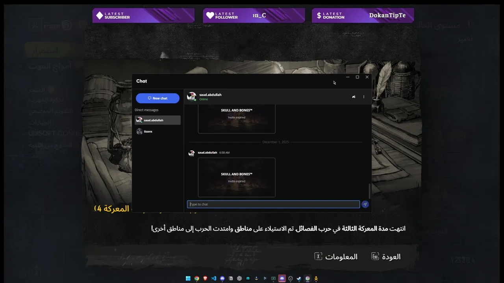
Task: Open the Windows Start menu
Action: coord(188,278)
